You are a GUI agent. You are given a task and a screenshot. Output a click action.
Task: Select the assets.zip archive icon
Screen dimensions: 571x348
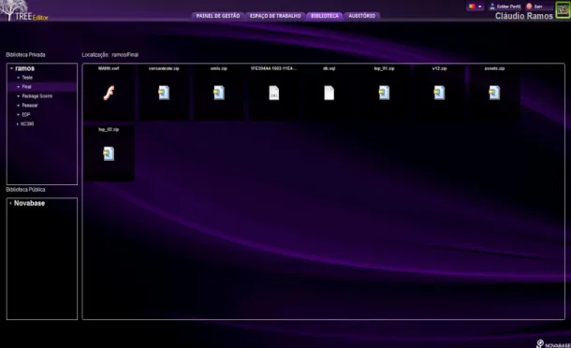494,93
